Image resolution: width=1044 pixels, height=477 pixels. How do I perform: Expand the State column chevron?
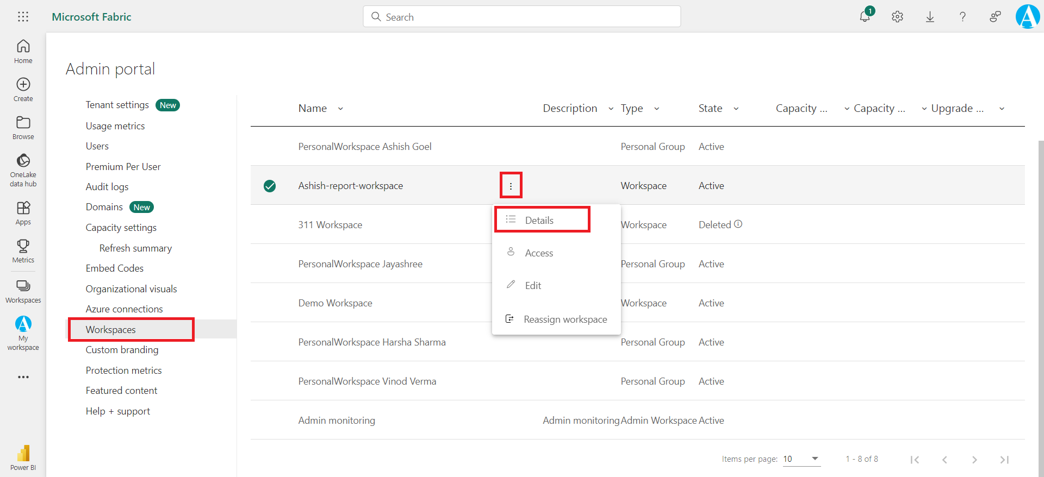[736, 109]
